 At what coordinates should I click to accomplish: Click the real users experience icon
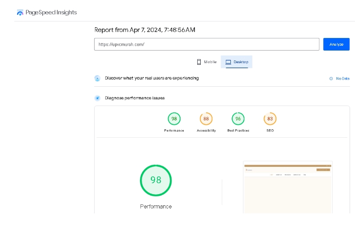click(x=97, y=78)
